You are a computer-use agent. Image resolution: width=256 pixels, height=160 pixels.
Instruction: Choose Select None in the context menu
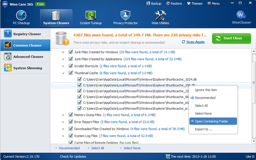[x=213, y=113]
